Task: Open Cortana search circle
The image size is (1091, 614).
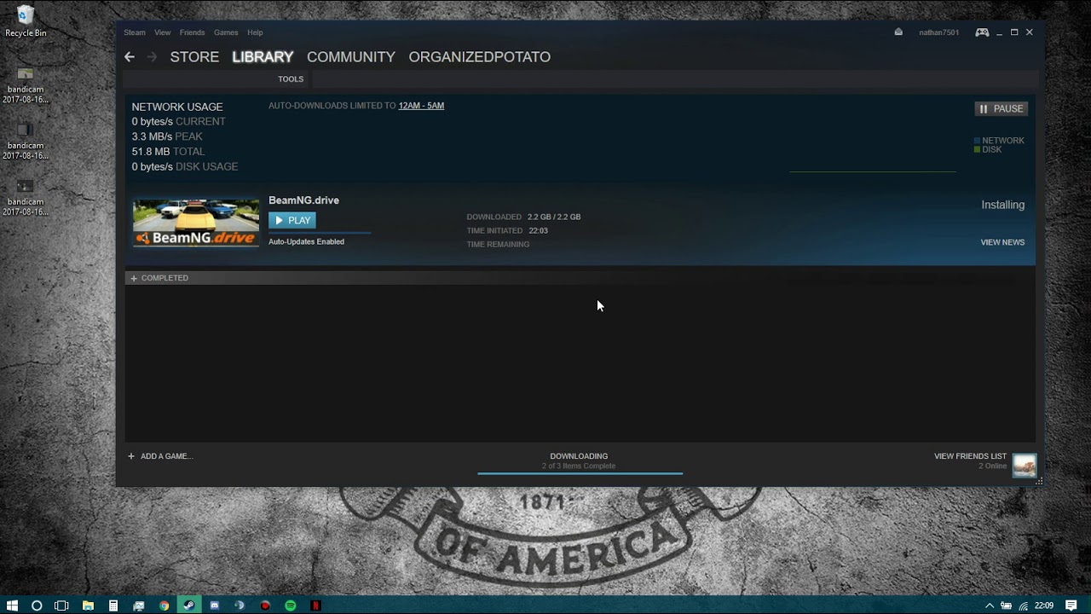Action: pyautogui.click(x=37, y=605)
